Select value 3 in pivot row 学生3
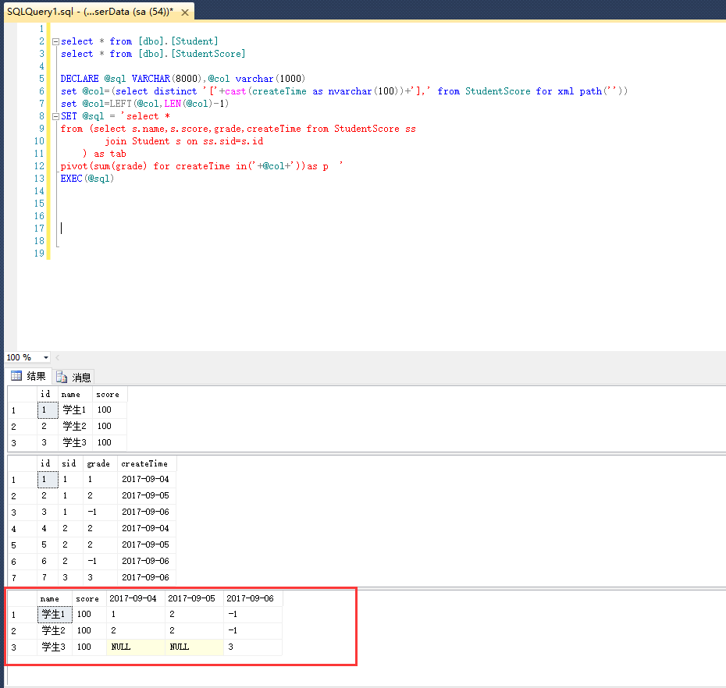The width and height of the screenshot is (726, 688). pyautogui.click(x=253, y=647)
